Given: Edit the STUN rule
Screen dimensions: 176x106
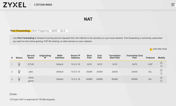Looking at the screenshot, I should click(x=161, y=63).
